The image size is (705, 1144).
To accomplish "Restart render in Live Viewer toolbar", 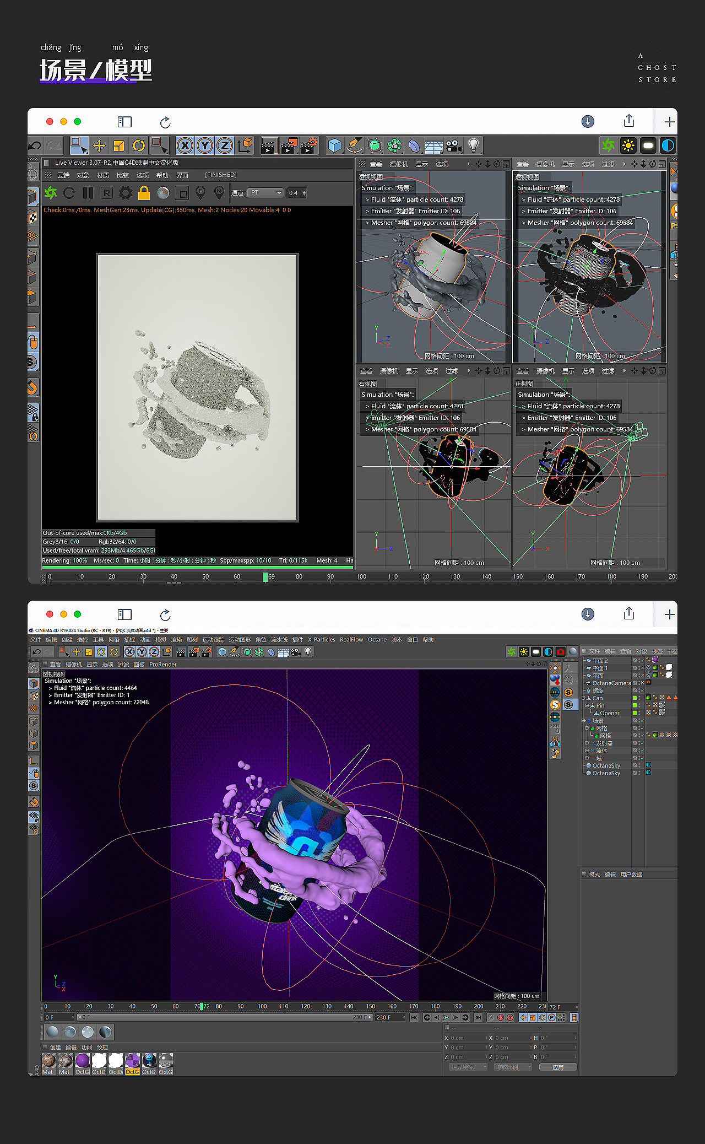I will [x=69, y=193].
